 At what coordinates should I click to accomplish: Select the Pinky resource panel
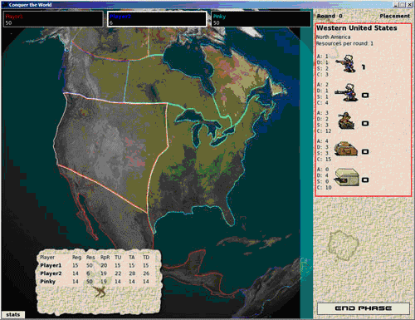click(261, 19)
